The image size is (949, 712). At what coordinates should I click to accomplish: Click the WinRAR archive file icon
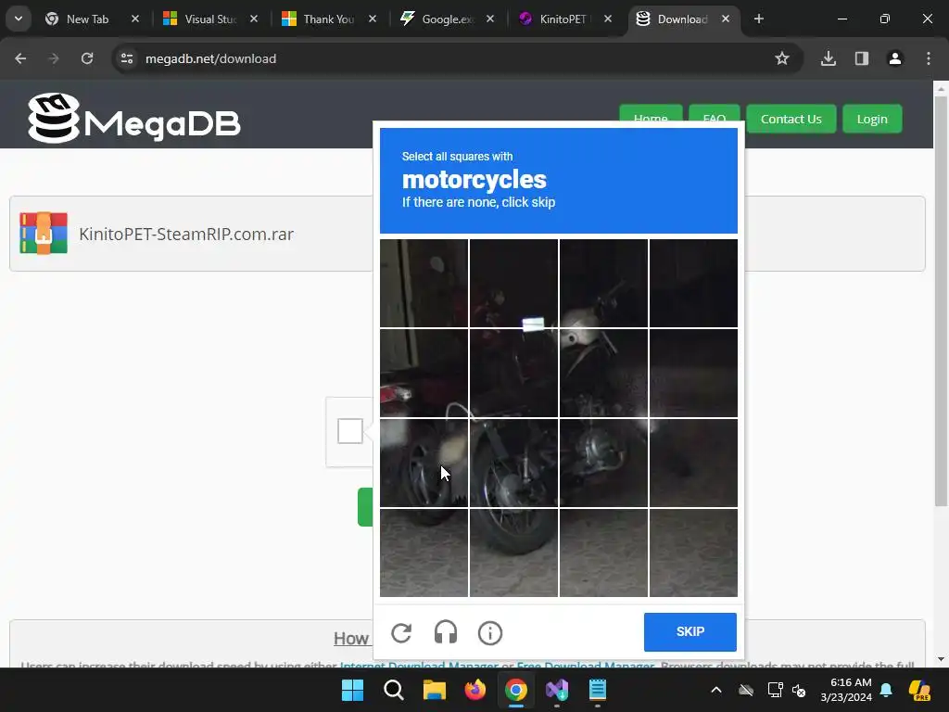point(44,233)
